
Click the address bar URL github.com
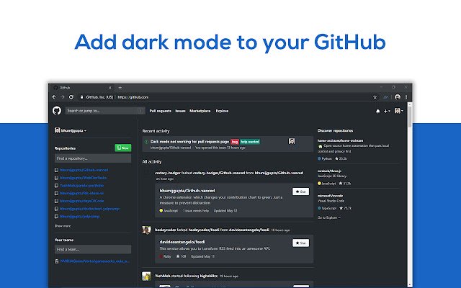coord(133,97)
